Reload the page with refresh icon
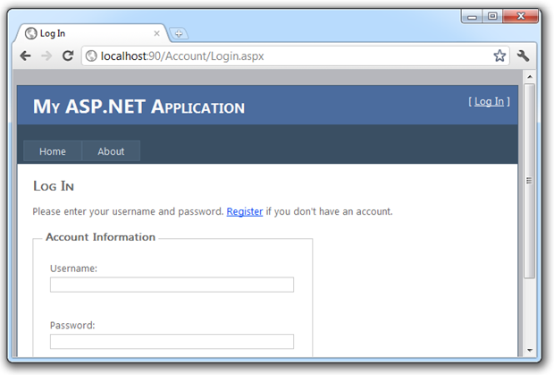The height and width of the screenshot is (375, 554). [x=68, y=55]
